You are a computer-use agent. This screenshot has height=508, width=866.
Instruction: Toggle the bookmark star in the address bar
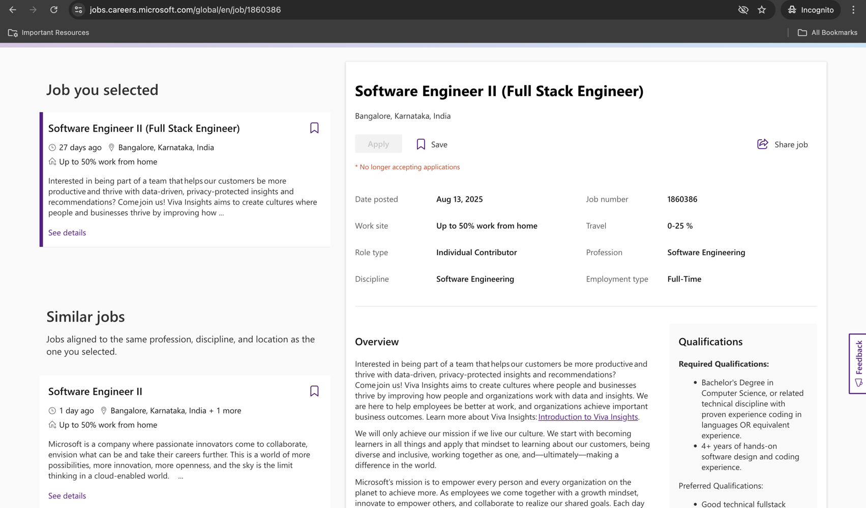(761, 10)
